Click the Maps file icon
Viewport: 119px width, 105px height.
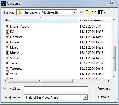[7, 47]
